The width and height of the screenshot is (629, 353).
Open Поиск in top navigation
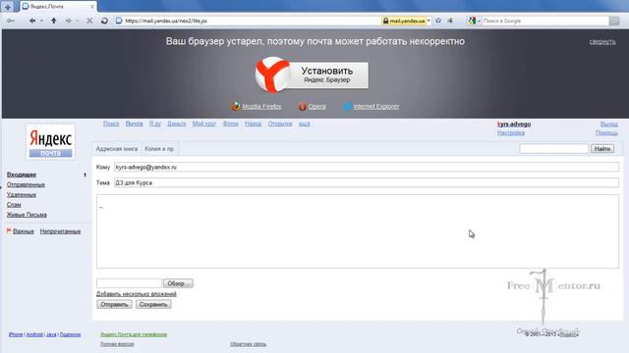111,124
